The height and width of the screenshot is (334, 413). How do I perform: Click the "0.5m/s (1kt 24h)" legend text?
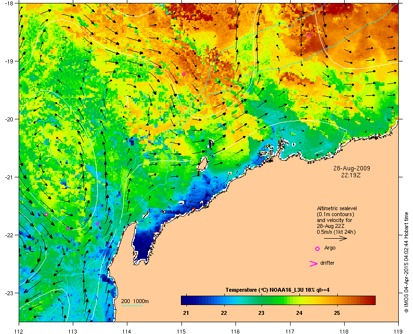click(x=336, y=232)
